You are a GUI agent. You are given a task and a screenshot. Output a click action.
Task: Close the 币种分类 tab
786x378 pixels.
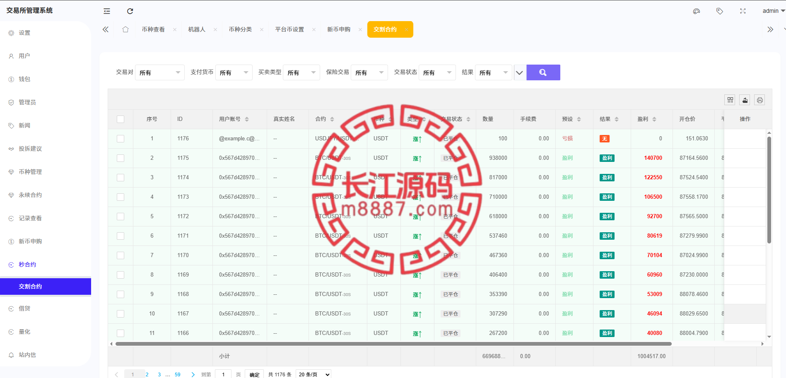[x=262, y=29]
